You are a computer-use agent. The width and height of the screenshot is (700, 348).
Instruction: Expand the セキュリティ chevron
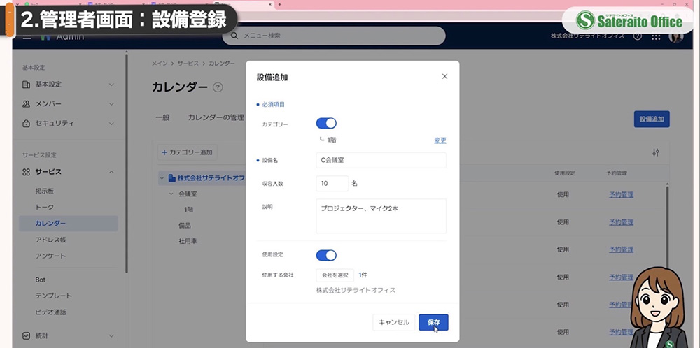pyautogui.click(x=111, y=124)
